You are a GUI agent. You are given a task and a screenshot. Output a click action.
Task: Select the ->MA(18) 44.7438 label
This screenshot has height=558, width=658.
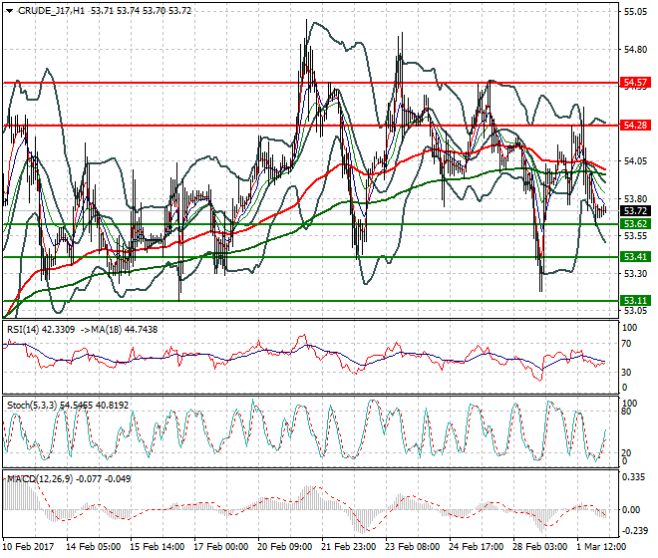[x=120, y=330]
